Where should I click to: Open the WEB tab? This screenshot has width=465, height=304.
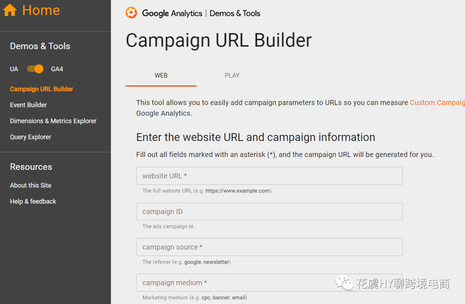click(161, 75)
